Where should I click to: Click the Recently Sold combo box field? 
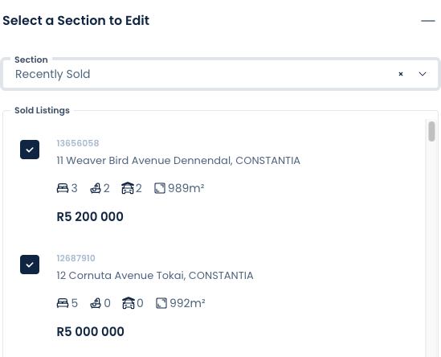(x=220, y=74)
